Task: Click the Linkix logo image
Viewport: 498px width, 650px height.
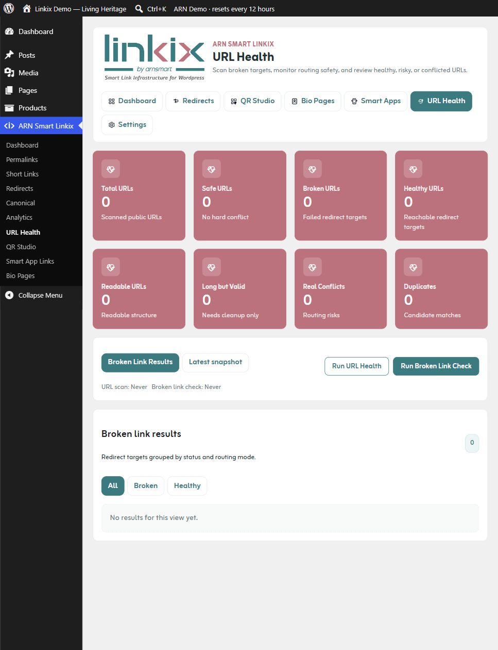Action: (x=154, y=57)
